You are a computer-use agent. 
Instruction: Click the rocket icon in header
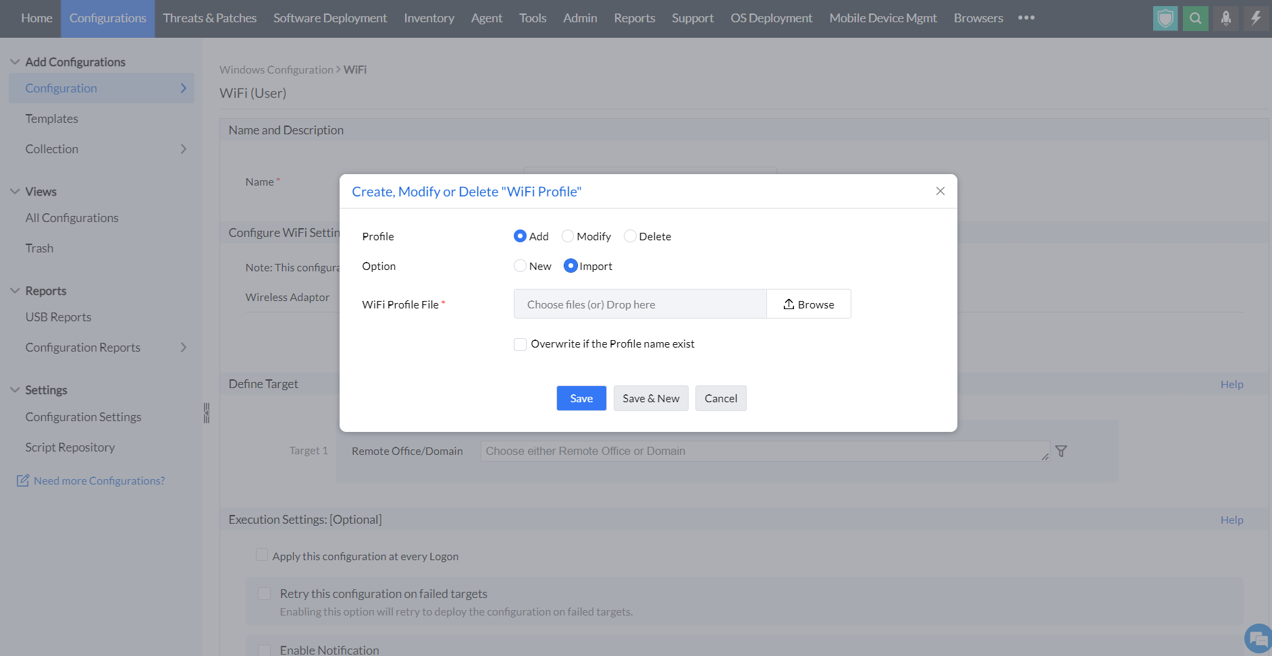[1225, 18]
